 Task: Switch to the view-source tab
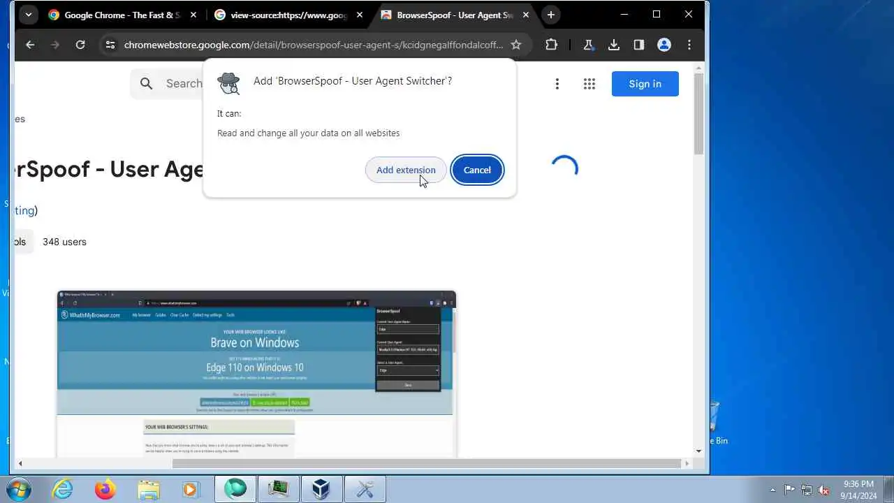[x=279, y=15]
